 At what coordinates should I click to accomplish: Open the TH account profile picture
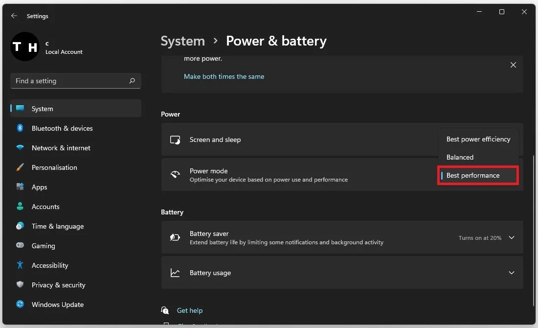pyautogui.click(x=25, y=47)
